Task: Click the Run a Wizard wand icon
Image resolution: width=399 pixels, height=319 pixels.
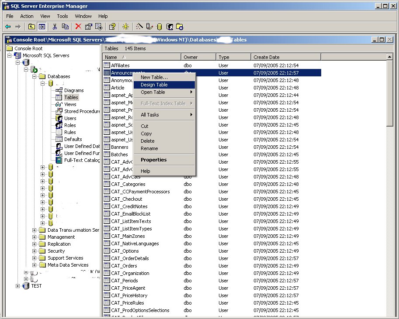Action: (x=139, y=27)
